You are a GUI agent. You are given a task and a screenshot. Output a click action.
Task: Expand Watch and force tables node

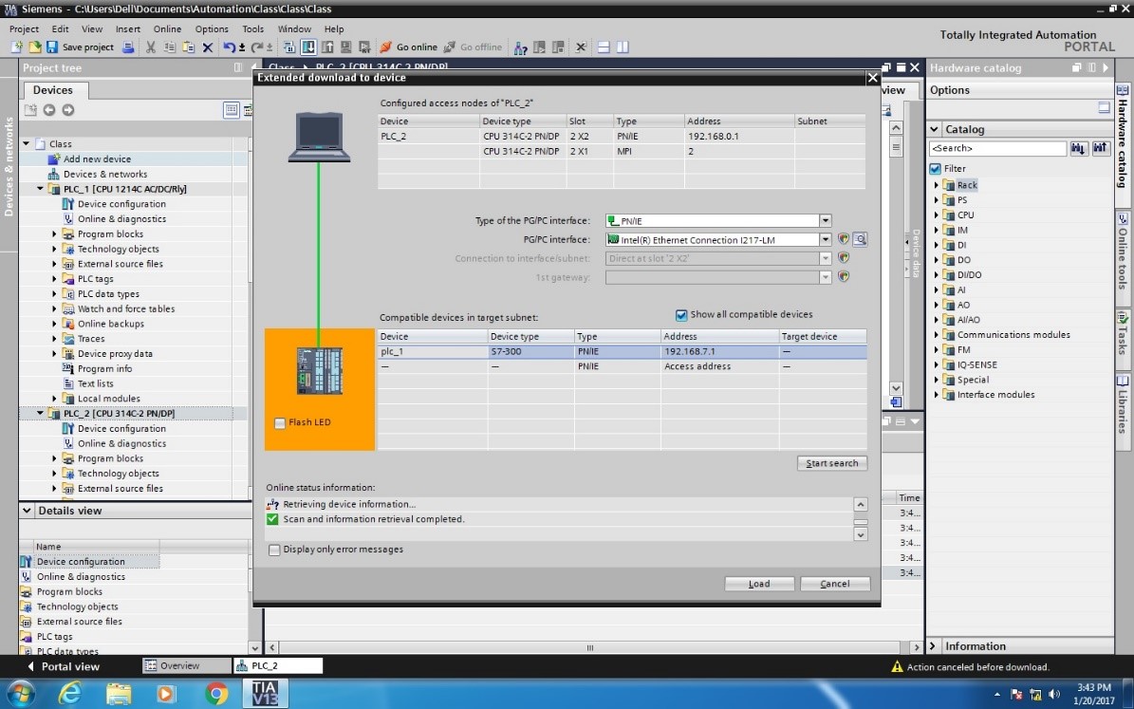pyautogui.click(x=54, y=308)
